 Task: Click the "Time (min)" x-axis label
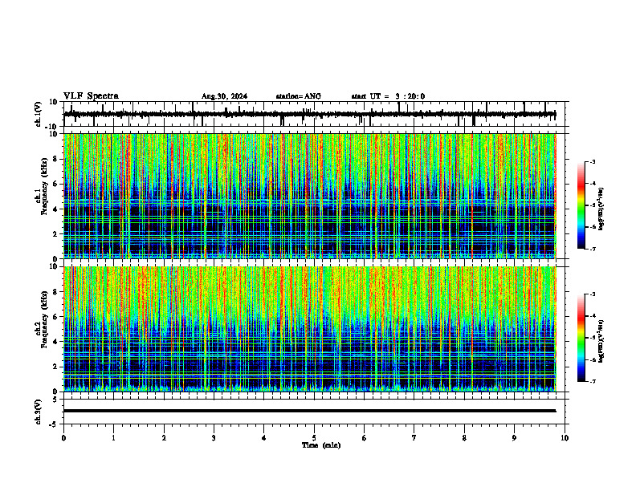click(x=321, y=445)
